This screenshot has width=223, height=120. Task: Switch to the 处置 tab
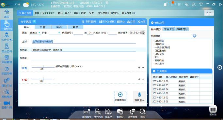point(43,27)
